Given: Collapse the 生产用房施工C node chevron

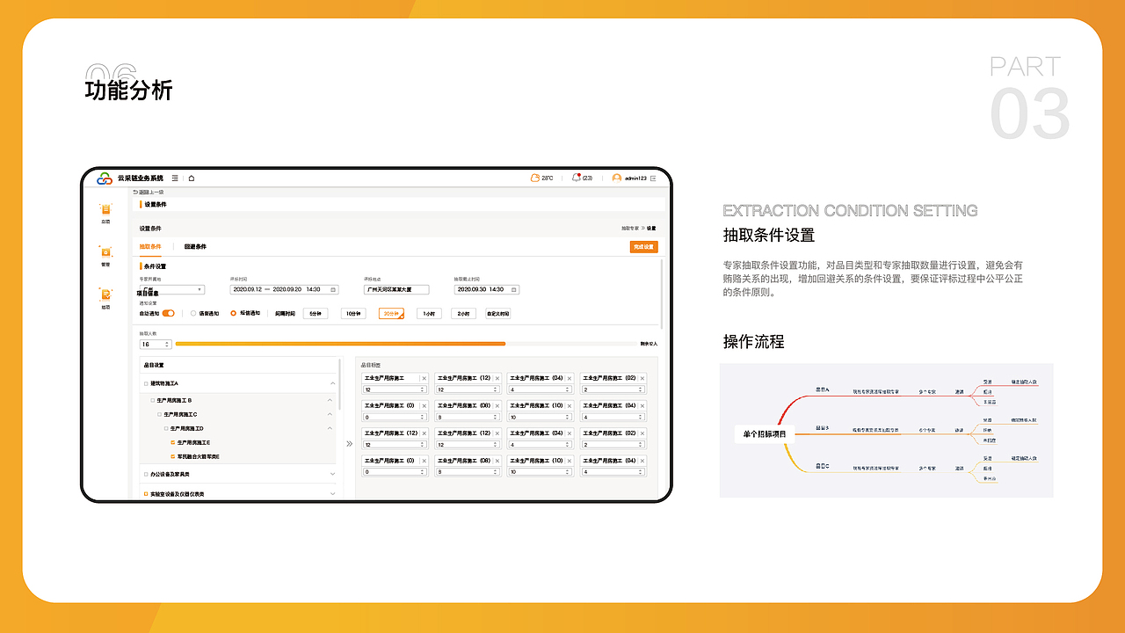Looking at the screenshot, I should click(x=330, y=414).
